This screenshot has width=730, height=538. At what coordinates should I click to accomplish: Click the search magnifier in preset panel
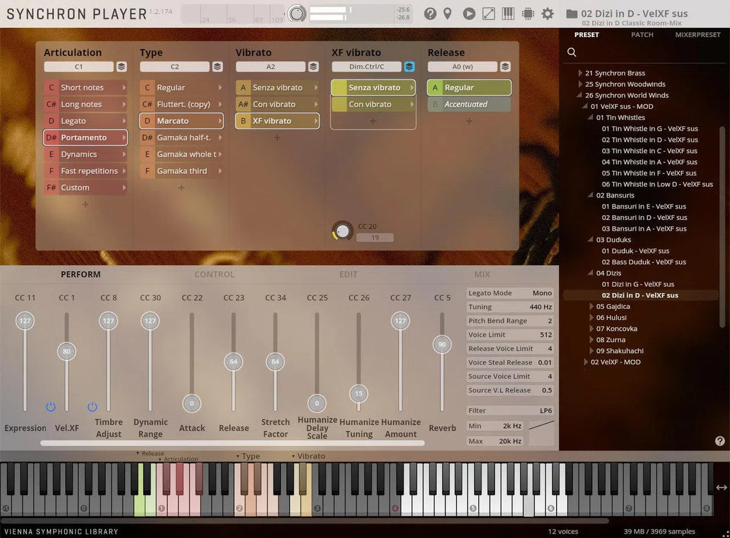(x=572, y=52)
